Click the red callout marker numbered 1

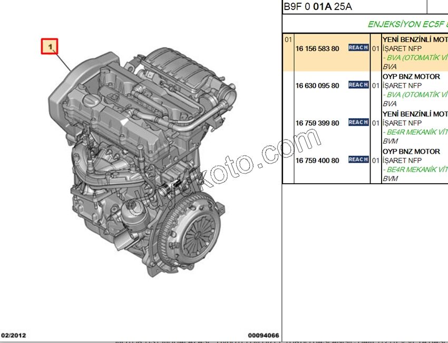click(x=50, y=46)
